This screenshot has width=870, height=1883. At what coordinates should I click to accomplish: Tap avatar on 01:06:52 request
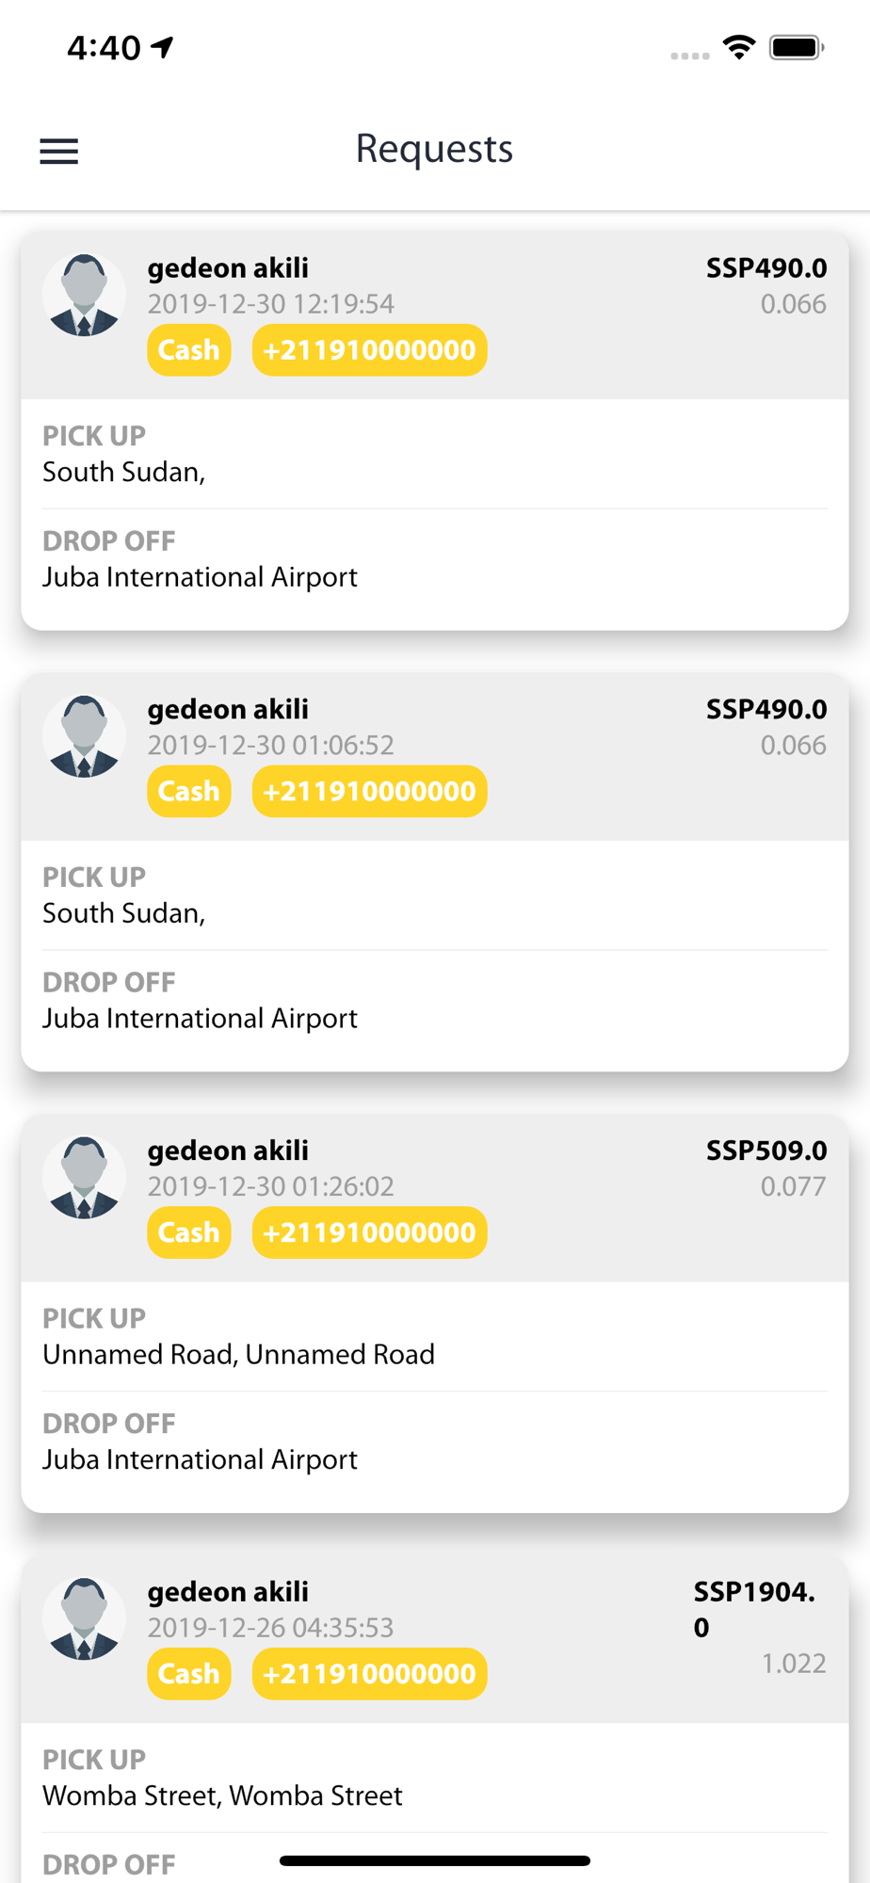[x=85, y=736]
